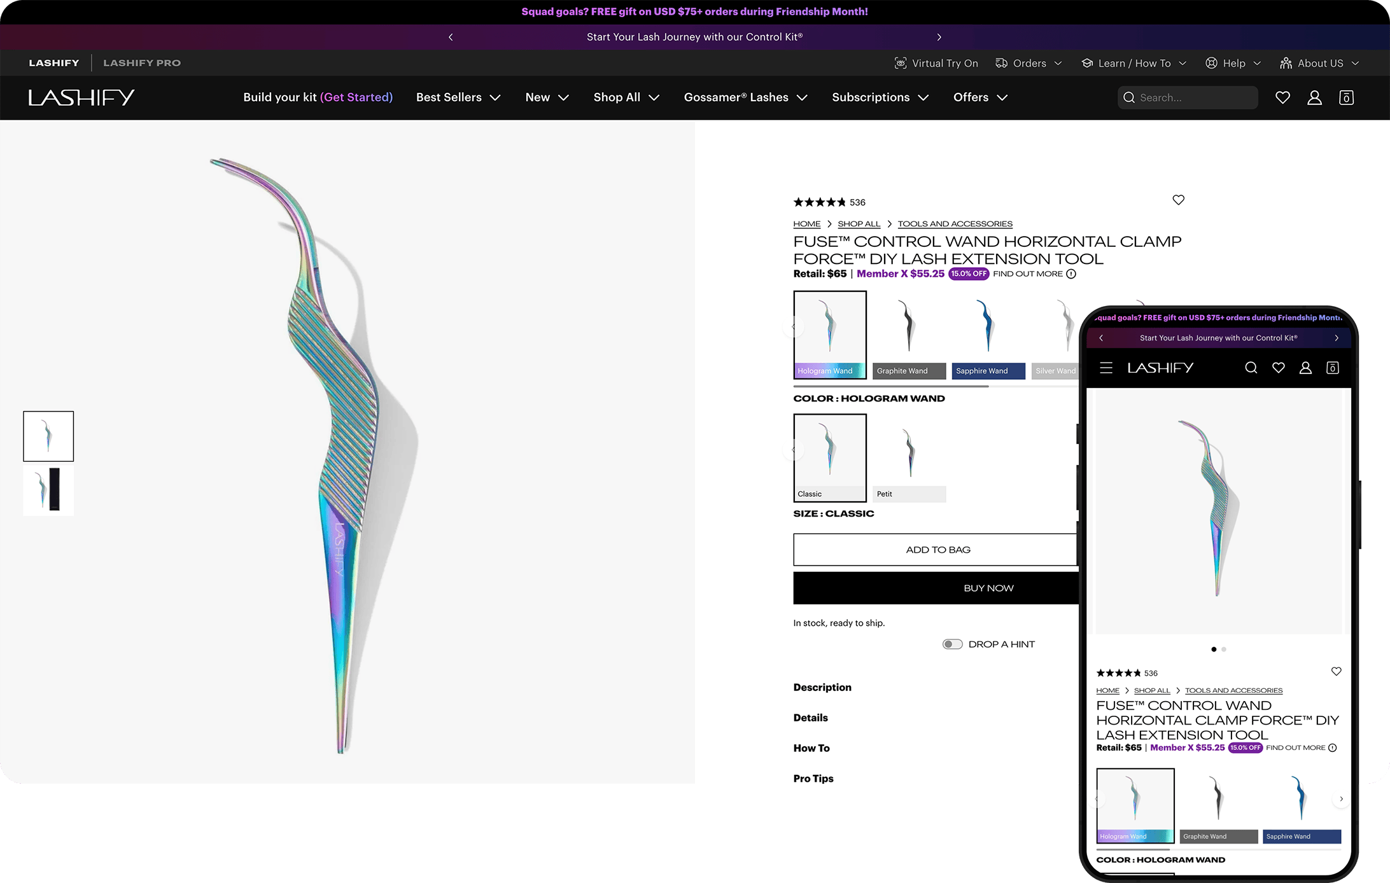Screen dimensions: 1390x883
Task: Open the HOME breadcrumb link on desktop
Action: tap(806, 224)
